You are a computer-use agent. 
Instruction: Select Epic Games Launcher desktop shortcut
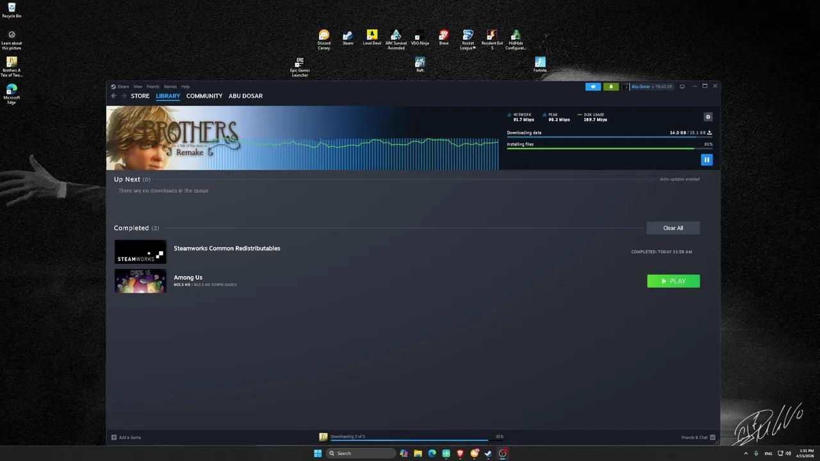pos(300,67)
